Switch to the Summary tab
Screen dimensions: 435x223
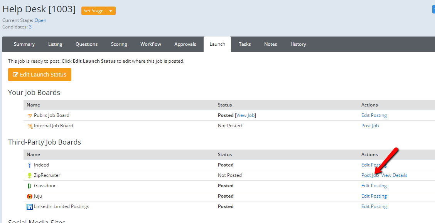24,44
